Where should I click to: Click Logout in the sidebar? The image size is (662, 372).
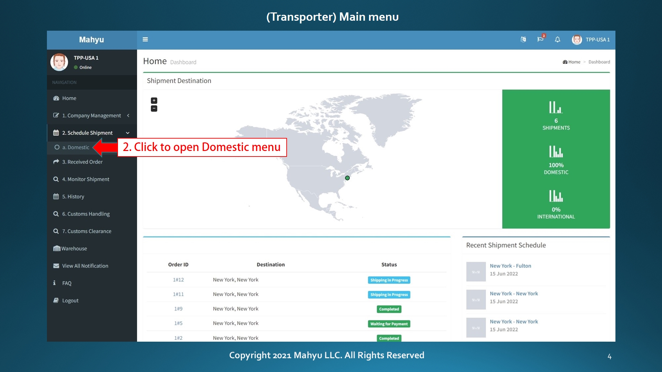click(92, 300)
